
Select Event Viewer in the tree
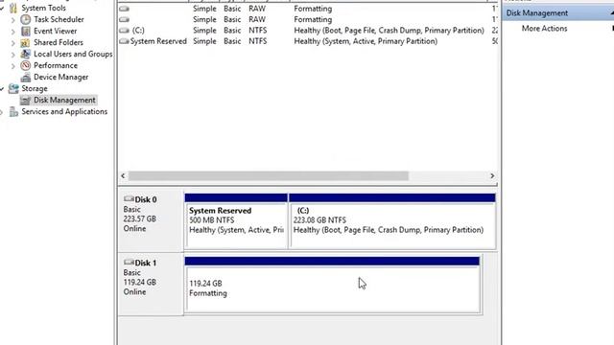[56, 31]
